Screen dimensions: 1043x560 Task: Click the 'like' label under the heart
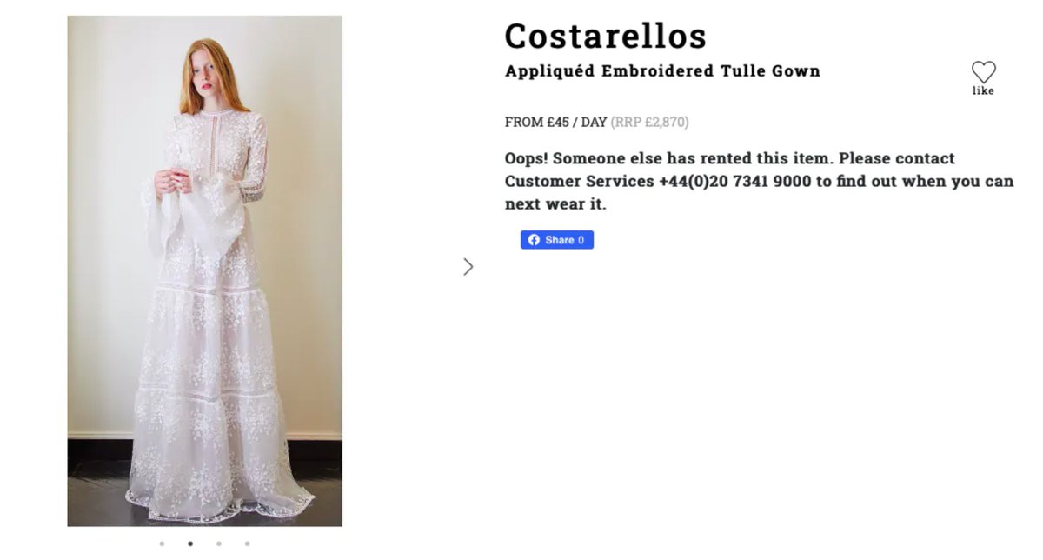click(983, 90)
